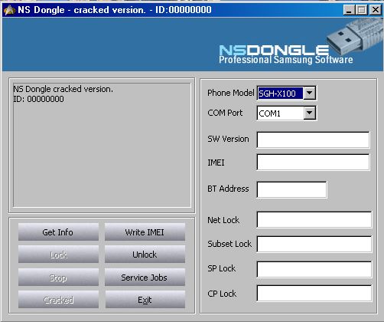This screenshot has width=384, height=322.
Task: Focus the Net Lock field
Action: (x=314, y=219)
